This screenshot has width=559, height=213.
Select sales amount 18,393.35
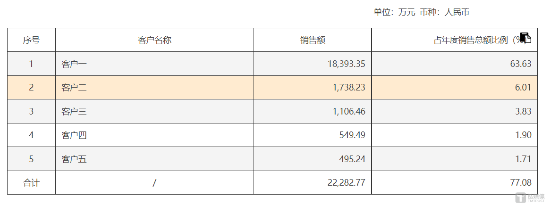313,64
